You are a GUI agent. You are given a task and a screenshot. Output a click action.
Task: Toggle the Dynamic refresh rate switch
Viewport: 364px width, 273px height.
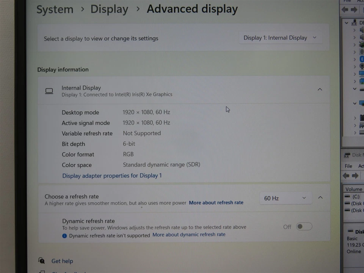tap(304, 226)
